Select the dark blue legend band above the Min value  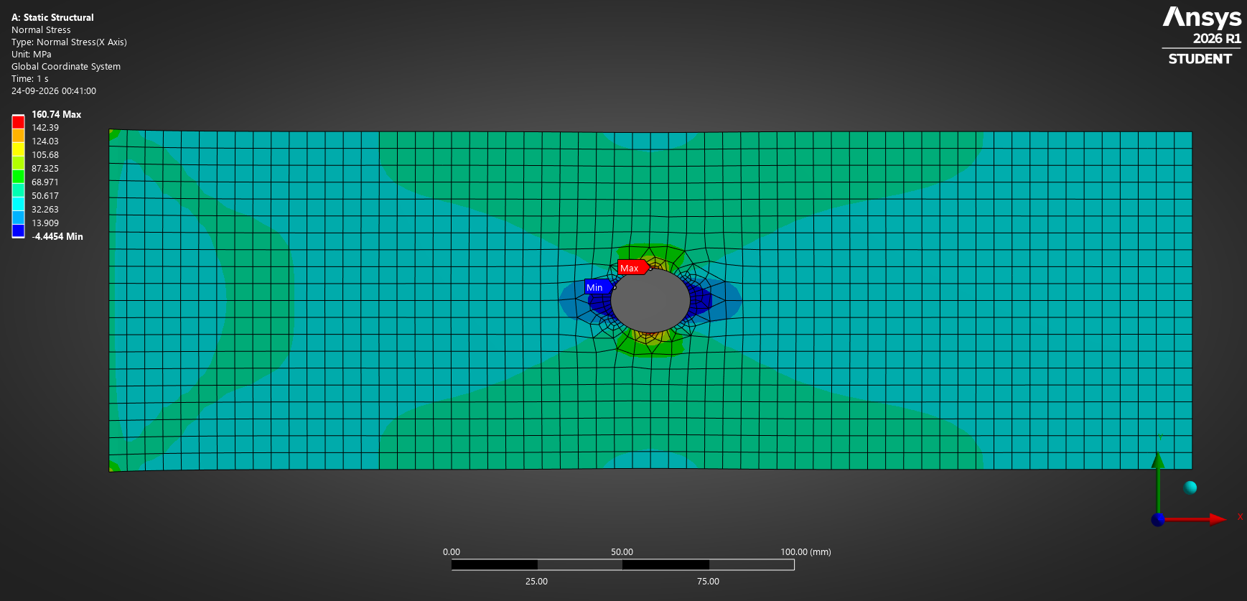(x=18, y=230)
